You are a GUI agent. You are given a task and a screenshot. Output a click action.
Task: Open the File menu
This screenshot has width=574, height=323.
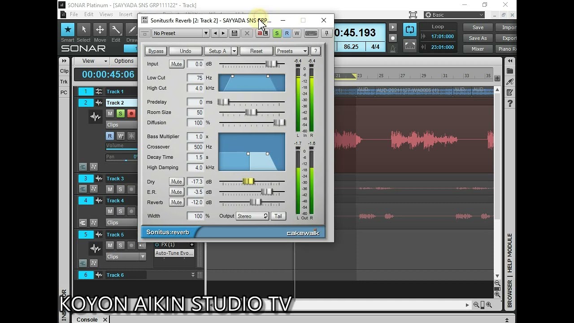click(74, 14)
